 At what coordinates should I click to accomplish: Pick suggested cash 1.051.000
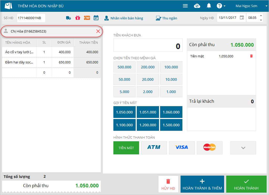(x=148, y=112)
